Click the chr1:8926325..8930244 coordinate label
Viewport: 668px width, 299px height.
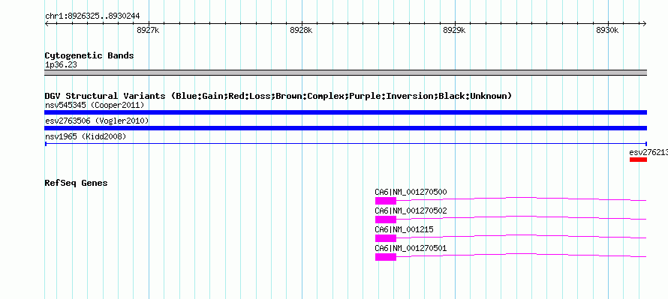92,16
